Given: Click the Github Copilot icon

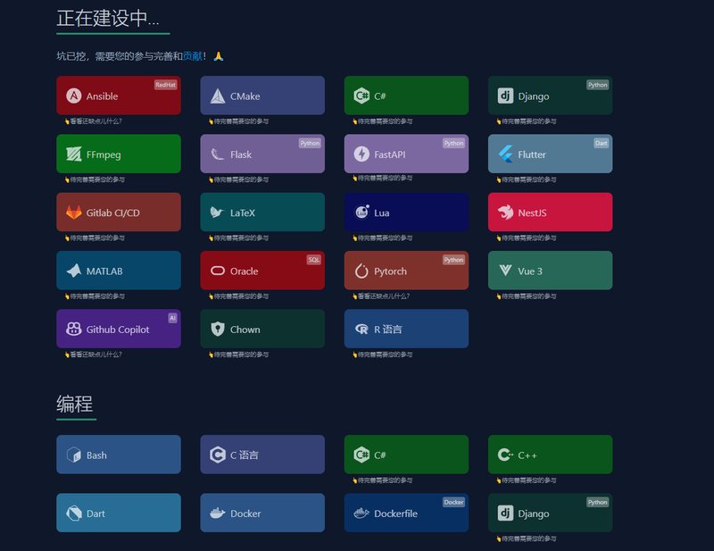Looking at the screenshot, I should [x=74, y=330].
